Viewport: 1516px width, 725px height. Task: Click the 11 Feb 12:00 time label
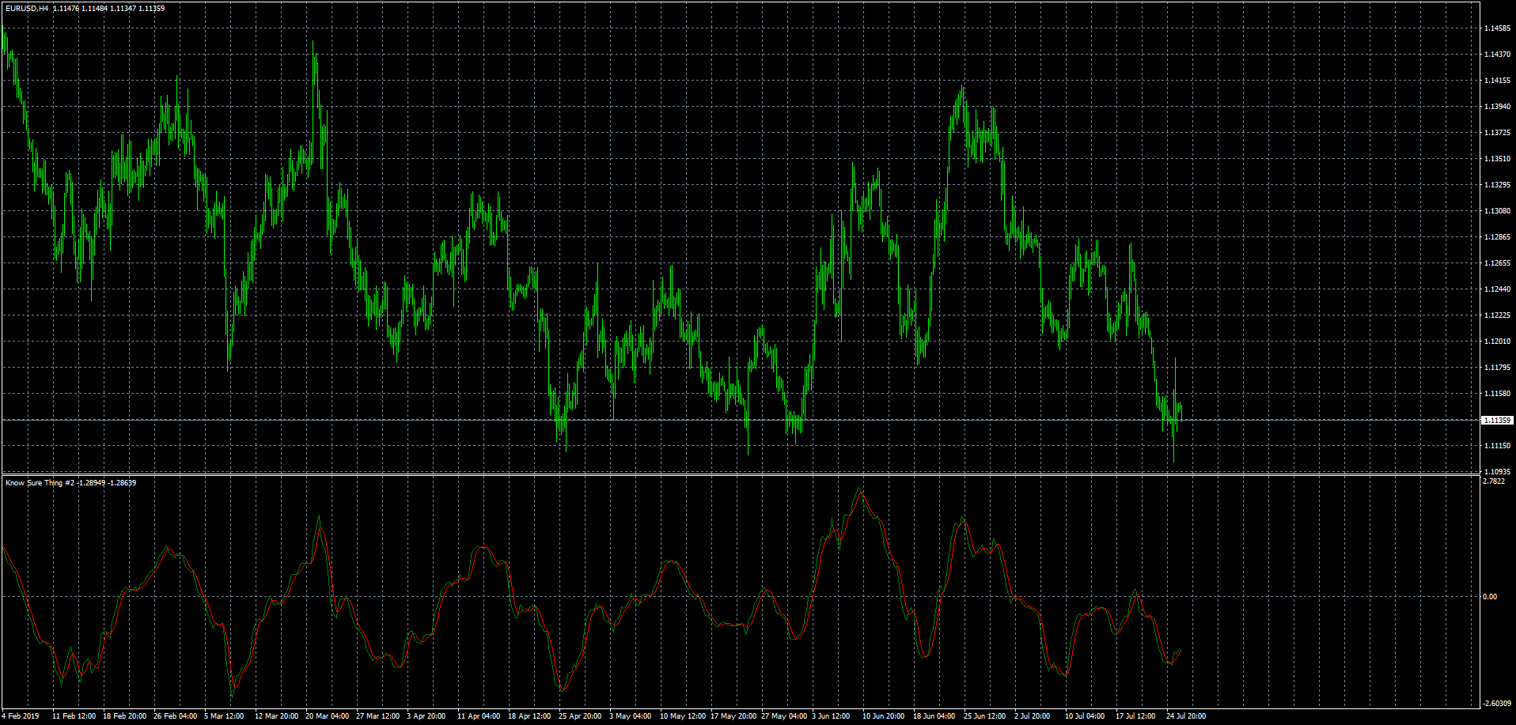tap(74, 716)
